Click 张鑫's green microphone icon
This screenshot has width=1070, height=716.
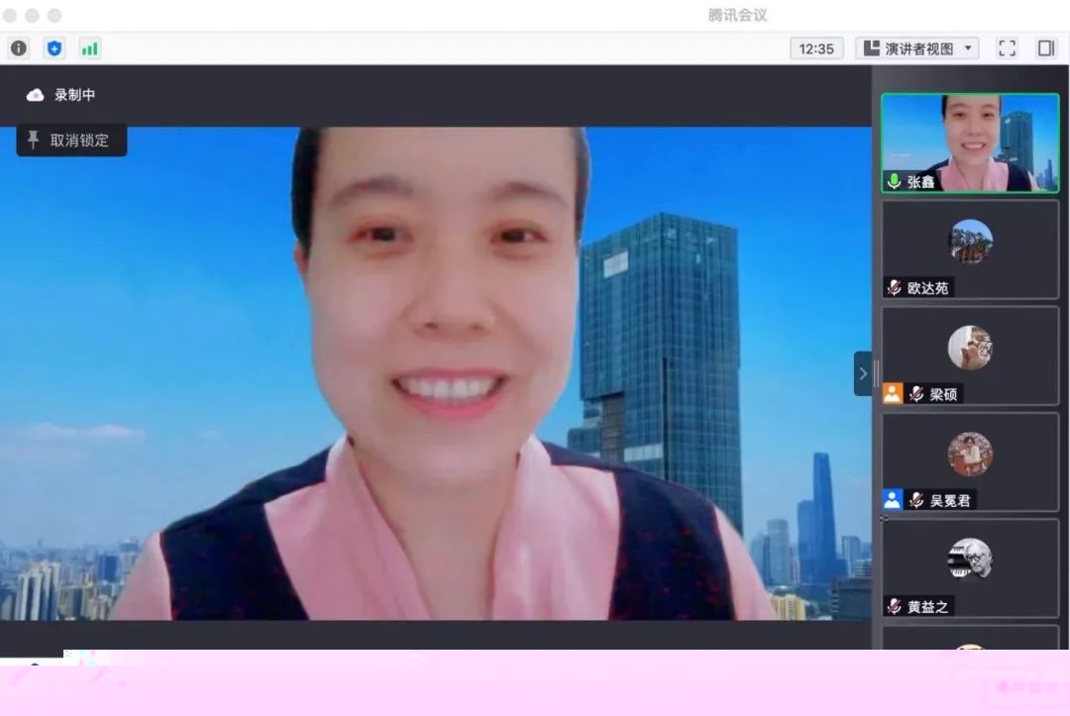(x=894, y=181)
